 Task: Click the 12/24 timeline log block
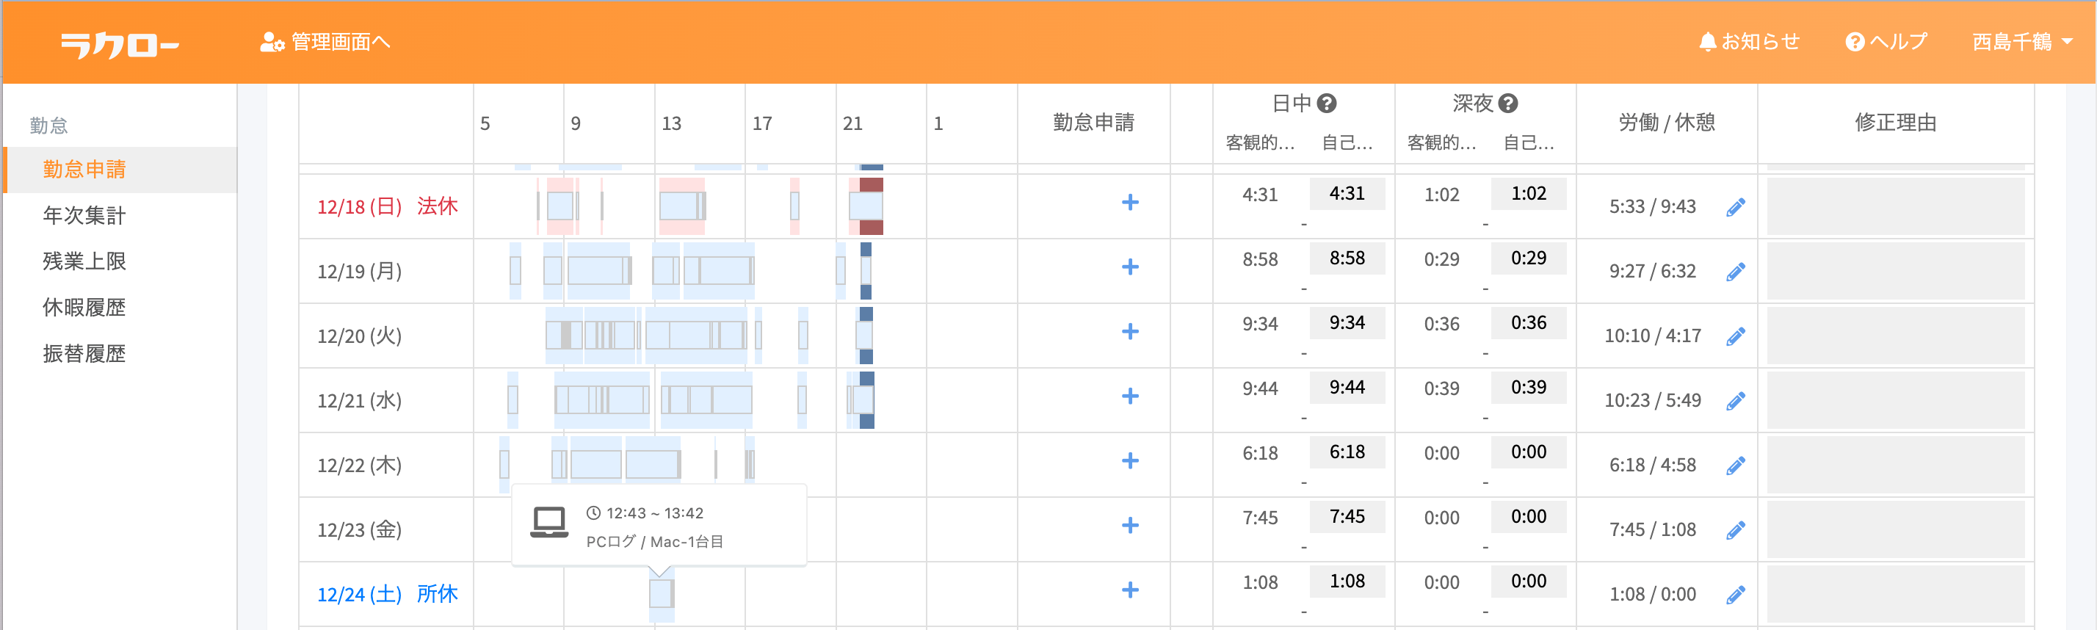pyautogui.click(x=661, y=594)
